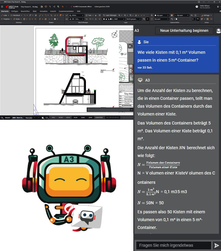This screenshot has width=221, height=251.
Task: Switch to the Startseite ribbon tab
Action: 5,11
